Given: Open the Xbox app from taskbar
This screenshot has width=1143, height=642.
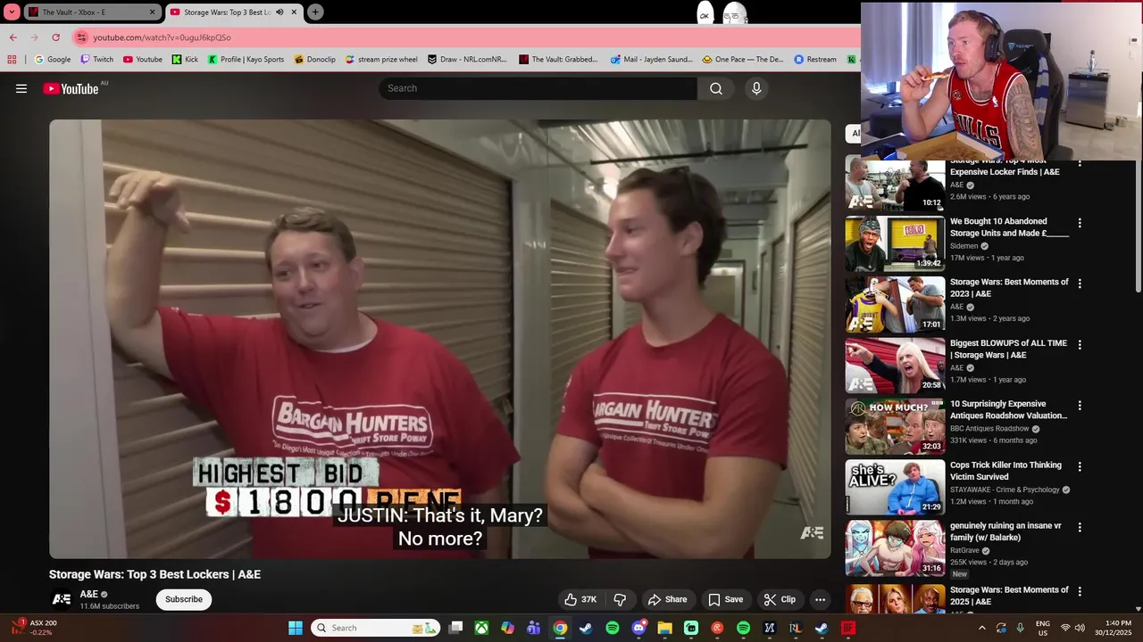Looking at the screenshot, I should point(481,628).
